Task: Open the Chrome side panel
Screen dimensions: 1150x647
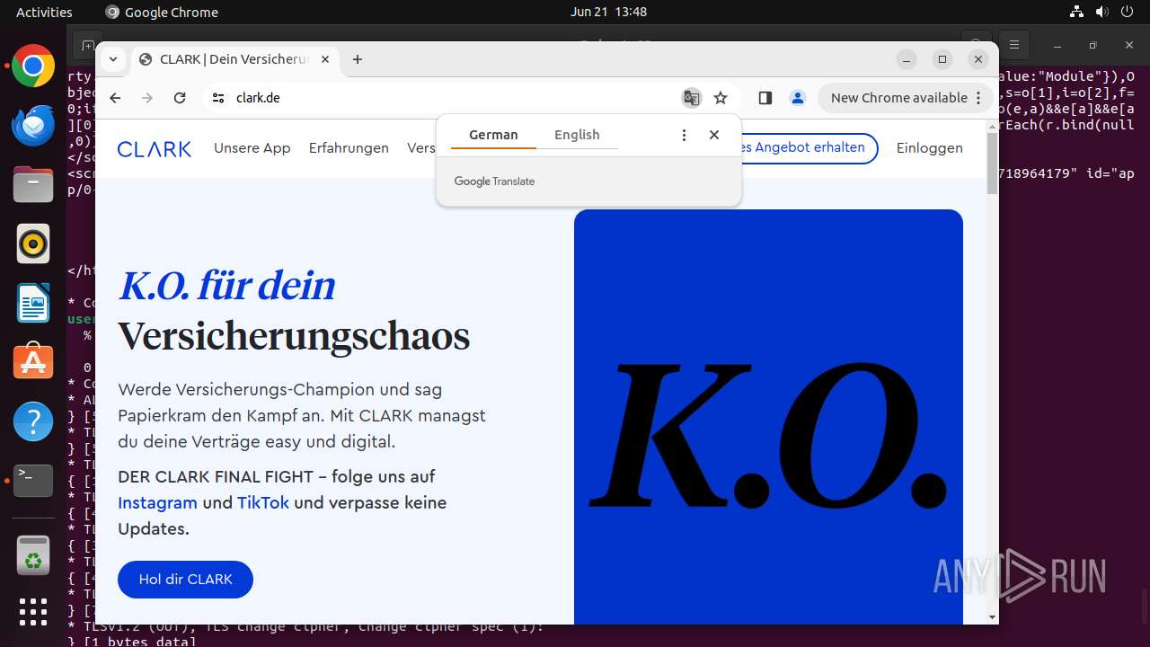Action: (765, 98)
